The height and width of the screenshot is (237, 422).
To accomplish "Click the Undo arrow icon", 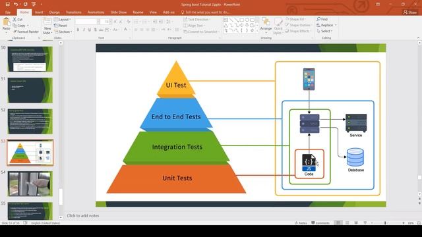I will pos(16,5).
